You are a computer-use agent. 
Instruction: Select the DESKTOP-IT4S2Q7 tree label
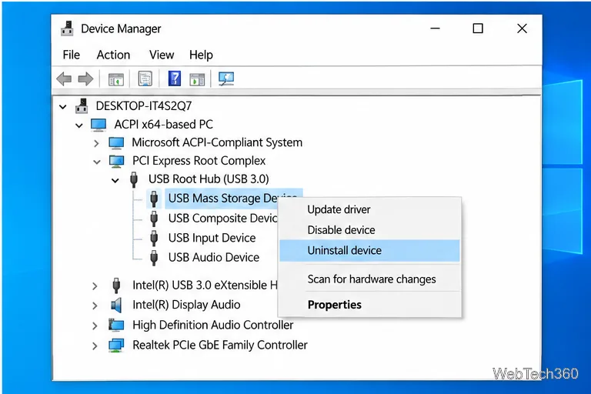click(x=144, y=106)
